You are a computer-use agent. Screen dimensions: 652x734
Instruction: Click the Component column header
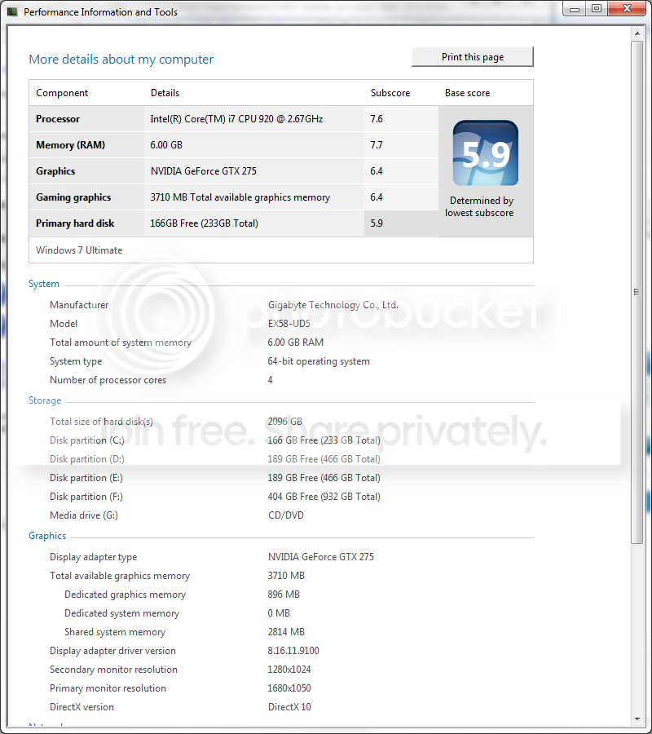pos(62,93)
